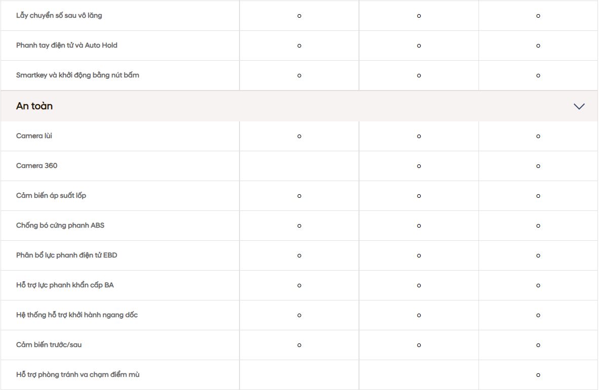The image size is (599, 390).
Task: Click last-column circle in Smartkey row
Action: pos(538,75)
